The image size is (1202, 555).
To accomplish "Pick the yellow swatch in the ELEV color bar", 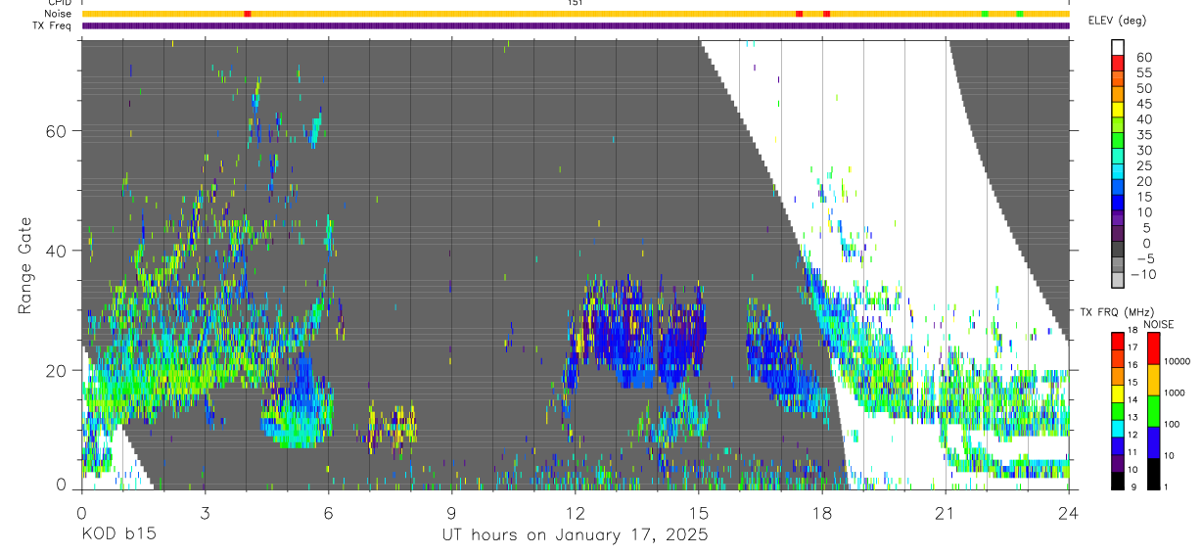I will 1118,110.
